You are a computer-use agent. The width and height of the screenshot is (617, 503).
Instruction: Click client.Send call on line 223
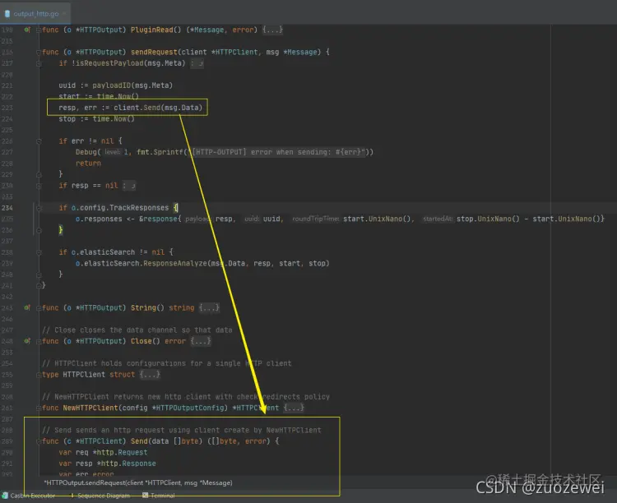[158, 108]
